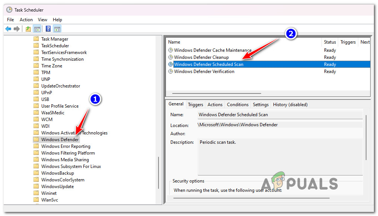Open the Help menu
This screenshot has width=378, height=216.
pos(57,20)
